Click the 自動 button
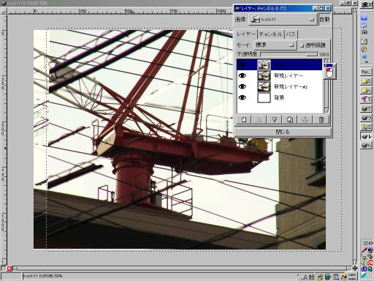This screenshot has width=374, height=281. (x=324, y=20)
